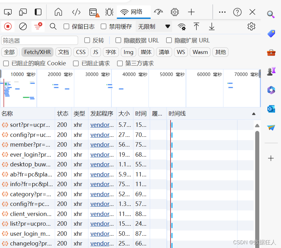The width and height of the screenshot is (281, 248).
Task: Add app to Edge sidebar plus
Action: click(271, 158)
